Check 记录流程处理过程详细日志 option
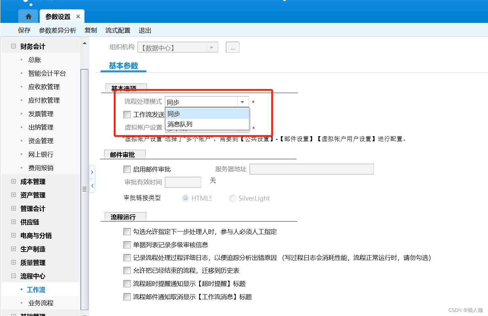 [x=127, y=258]
